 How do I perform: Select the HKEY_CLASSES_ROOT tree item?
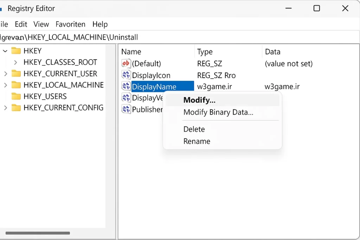[x=60, y=62]
